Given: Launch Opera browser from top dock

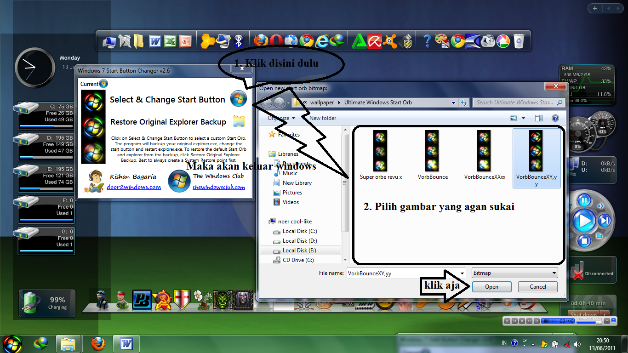Looking at the screenshot, I should (x=276, y=41).
